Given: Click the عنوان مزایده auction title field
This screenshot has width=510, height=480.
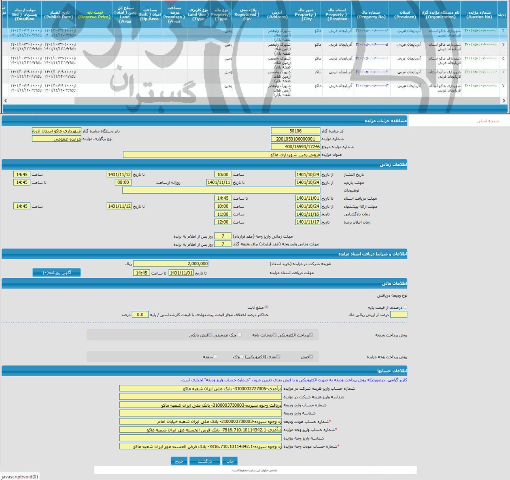Looking at the screenshot, I should [221, 155].
